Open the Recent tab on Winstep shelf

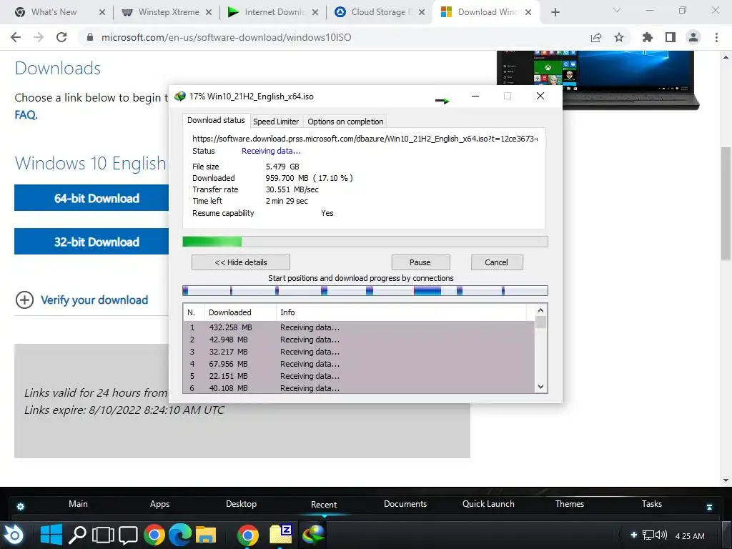point(324,504)
